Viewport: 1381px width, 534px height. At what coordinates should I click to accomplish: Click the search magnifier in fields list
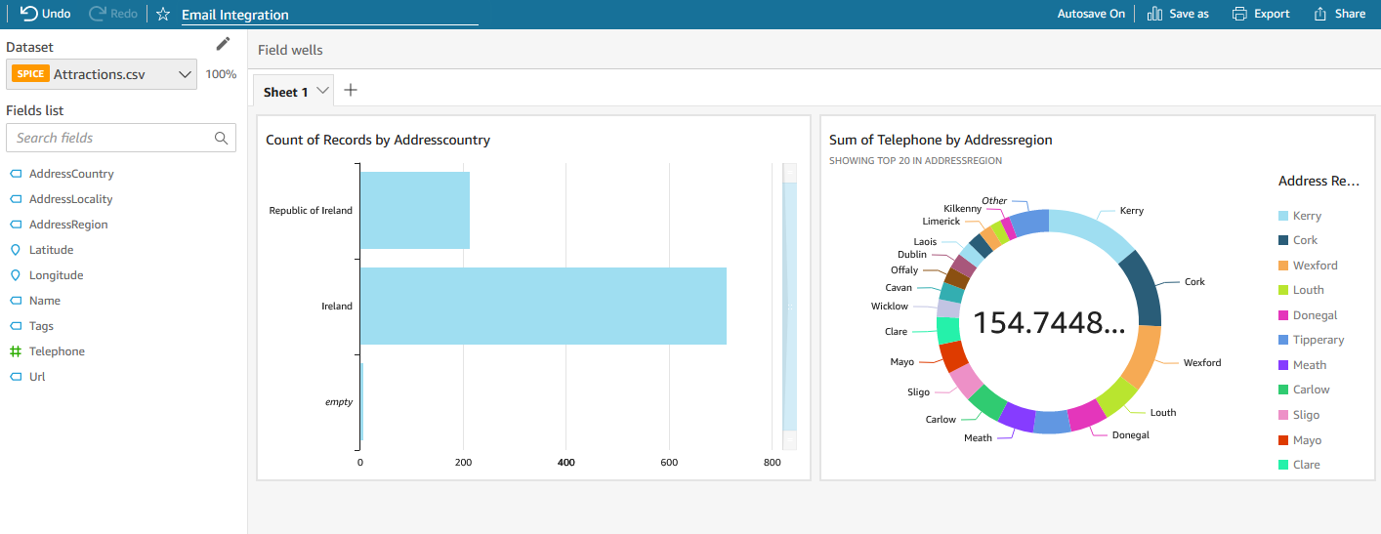(x=222, y=138)
